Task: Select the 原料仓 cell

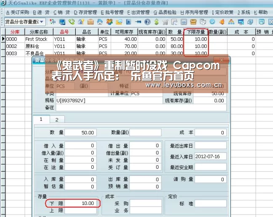Action: coord(39,46)
